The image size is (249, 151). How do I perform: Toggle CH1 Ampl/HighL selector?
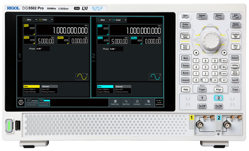[x=29, y=40]
